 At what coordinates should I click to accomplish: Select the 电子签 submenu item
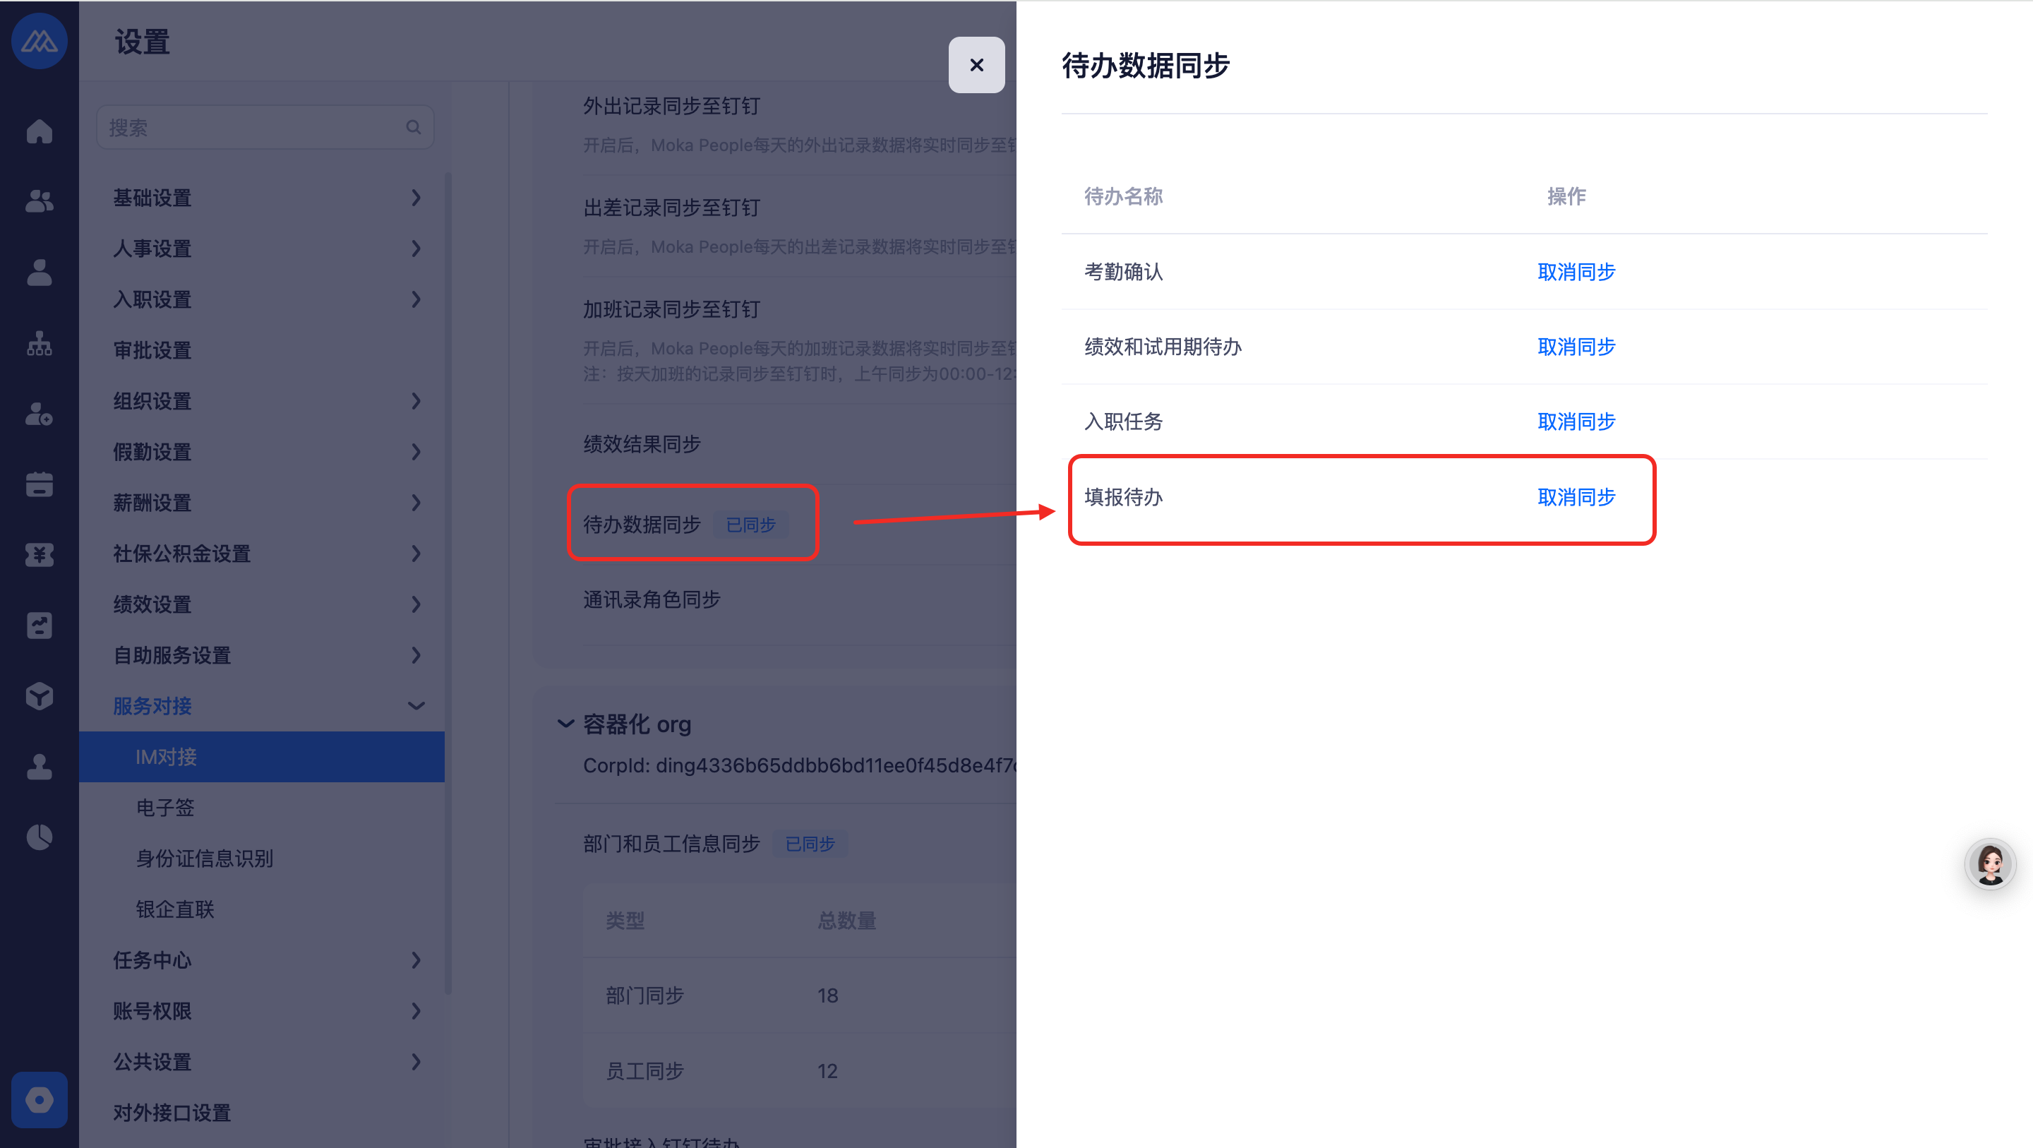click(x=165, y=807)
